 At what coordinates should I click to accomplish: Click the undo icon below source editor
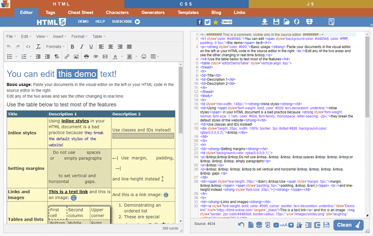point(241,225)
